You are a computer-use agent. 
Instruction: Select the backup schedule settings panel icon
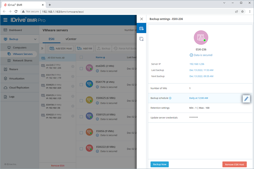tap(141, 28)
